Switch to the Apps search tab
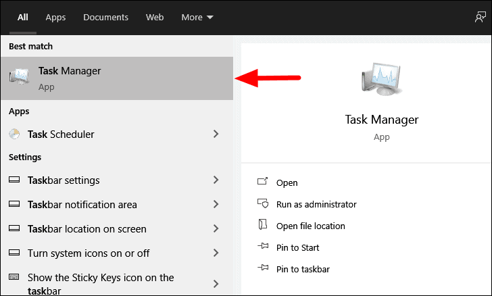Screen dimensions: 492x296 pos(55,18)
